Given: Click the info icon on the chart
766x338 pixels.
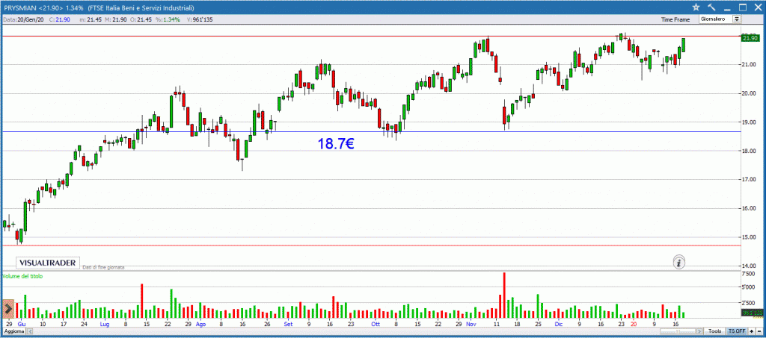Looking at the screenshot, I should (679, 263).
